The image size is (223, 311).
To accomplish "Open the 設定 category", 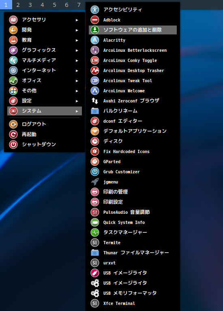I will [45, 101].
